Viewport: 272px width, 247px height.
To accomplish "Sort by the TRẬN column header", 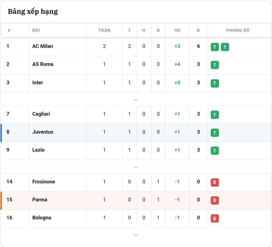I will click(x=104, y=30).
